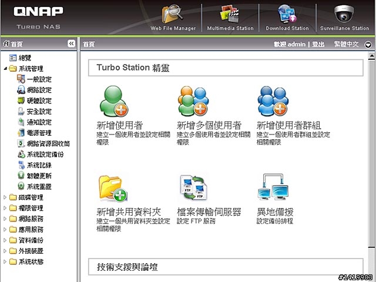Image resolution: width=376 pixels, height=282 pixels.
Task: Click the 新增共用資料夾 folder icon
Action: click(x=113, y=189)
